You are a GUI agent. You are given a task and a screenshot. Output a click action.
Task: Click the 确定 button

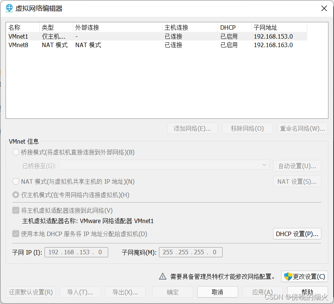tap(172, 292)
